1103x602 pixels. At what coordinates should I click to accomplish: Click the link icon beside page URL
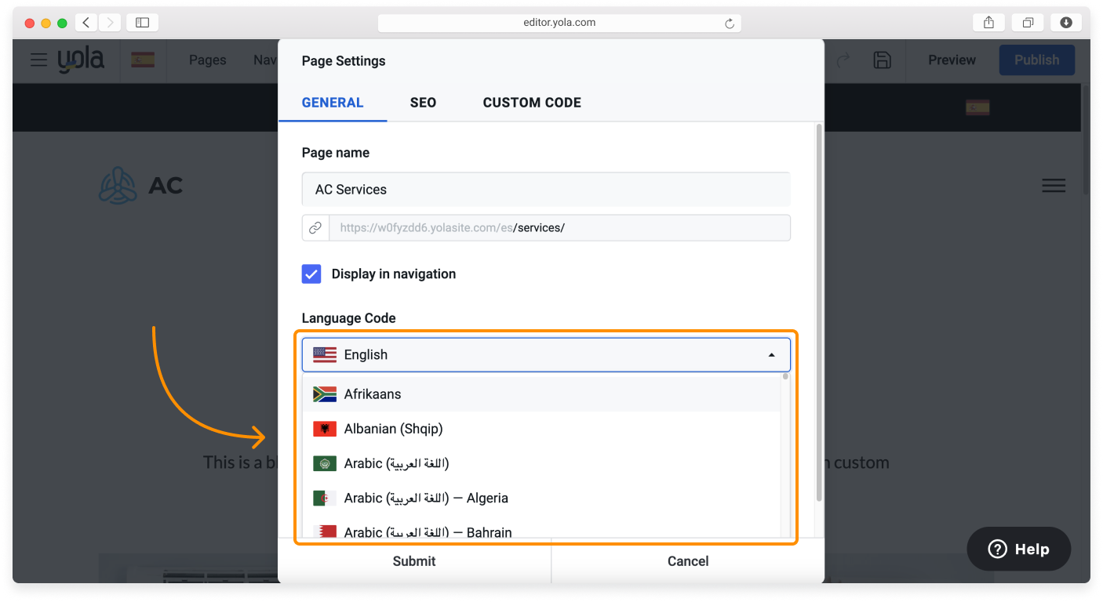[315, 228]
